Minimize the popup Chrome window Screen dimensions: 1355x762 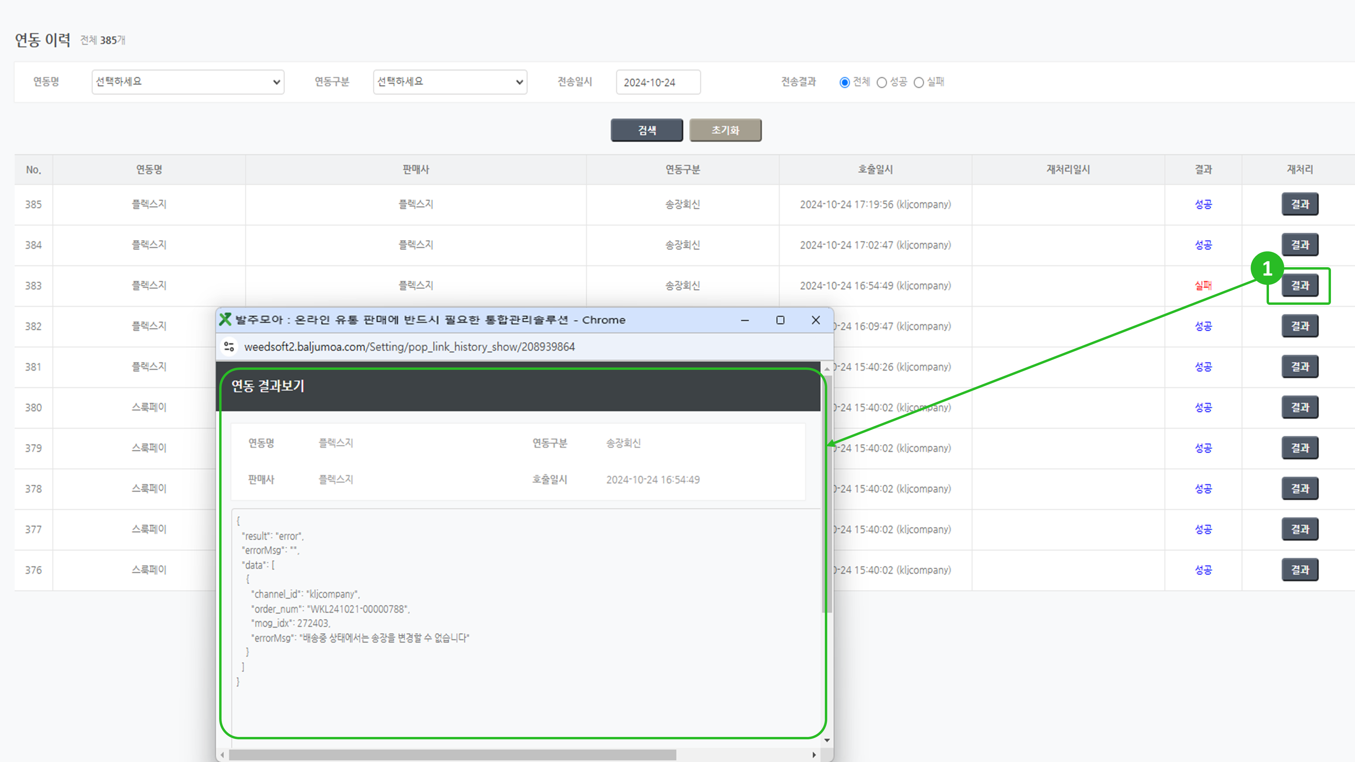click(745, 320)
